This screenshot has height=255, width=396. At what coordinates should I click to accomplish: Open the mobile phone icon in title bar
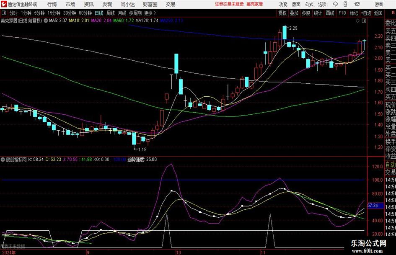click(345, 4)
